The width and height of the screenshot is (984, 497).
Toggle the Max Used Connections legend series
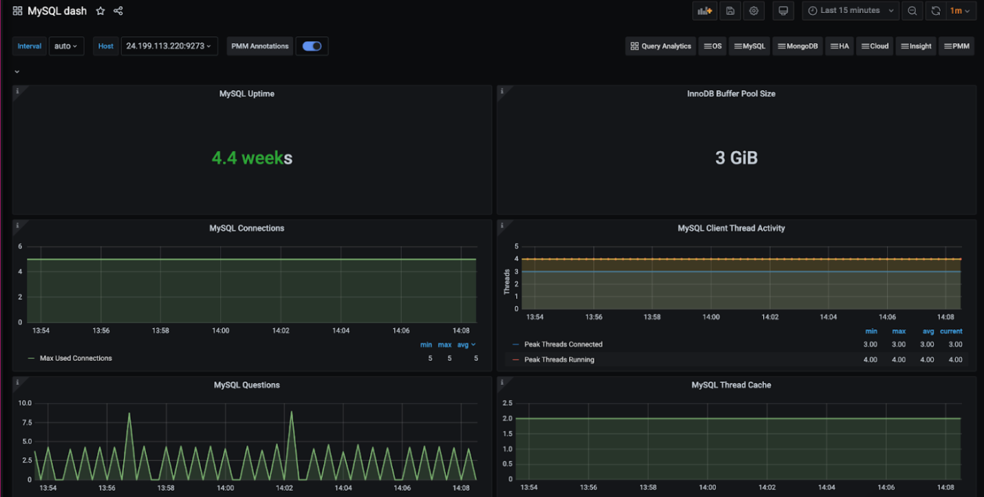click(76, 358)
